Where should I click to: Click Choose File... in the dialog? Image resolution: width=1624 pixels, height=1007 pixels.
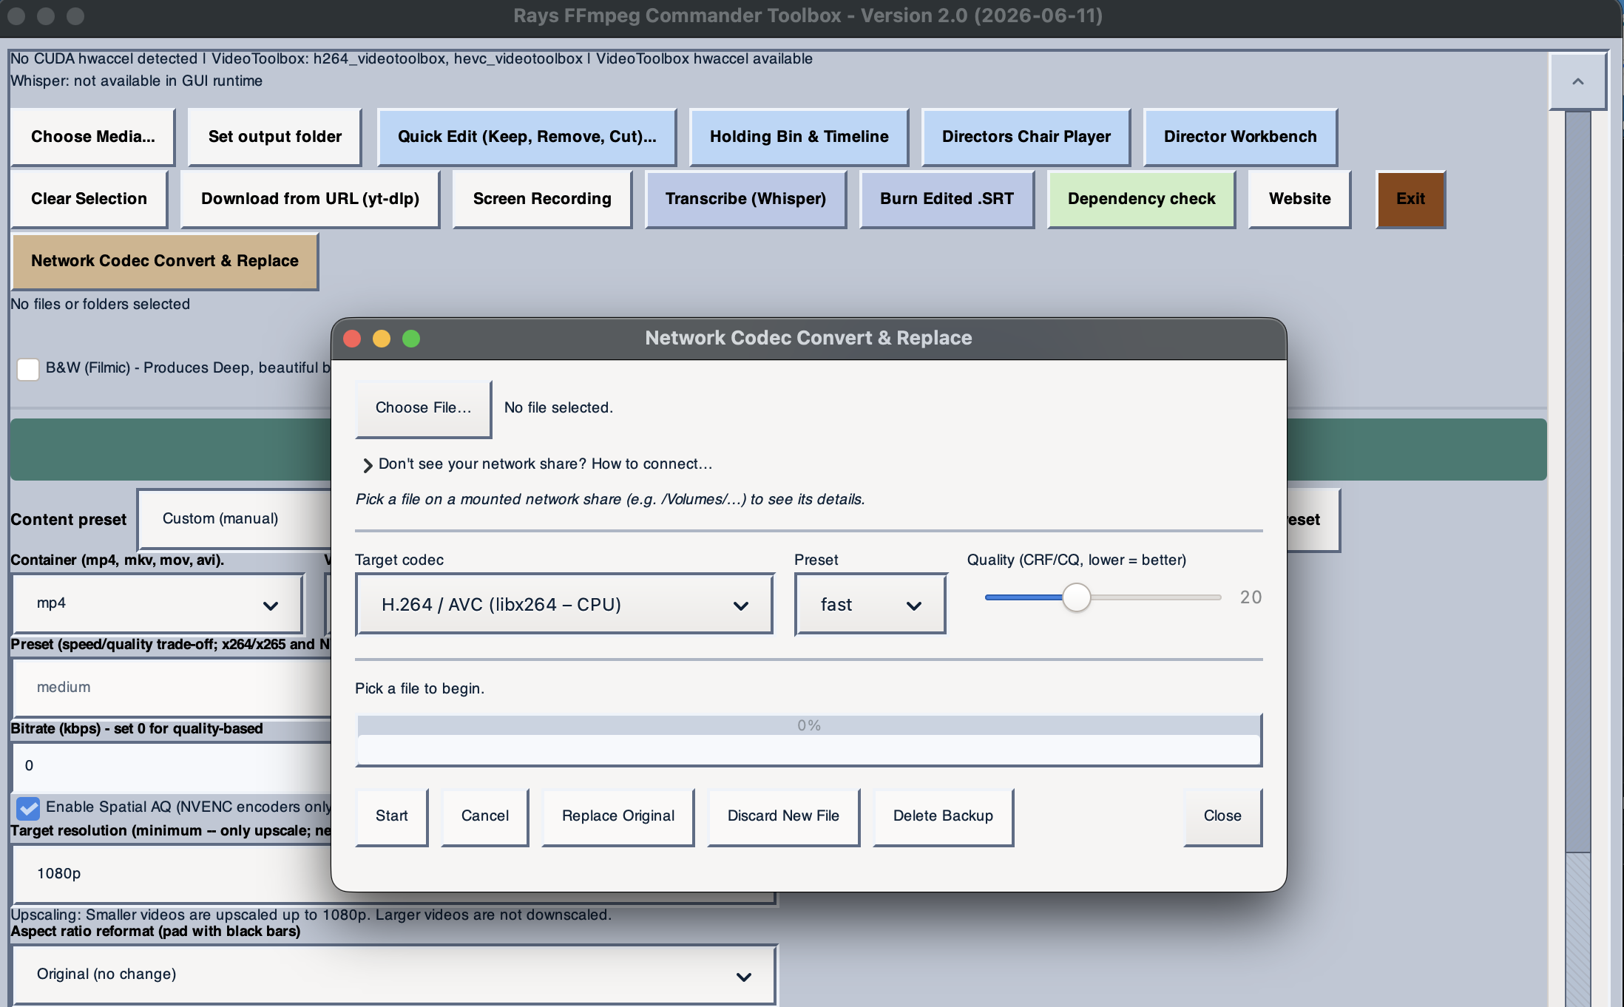pyautogui.click(x=423, y=408)
